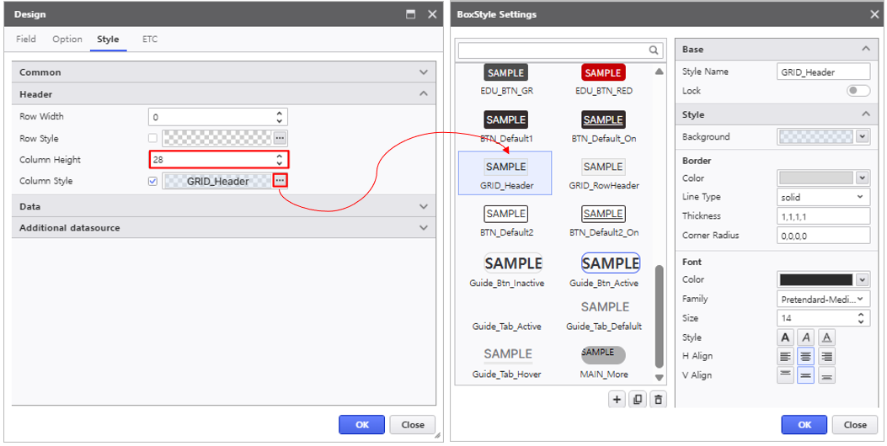Switch to the ETC tab
This screenshot has height=446, width=887.
coord(150,39)
